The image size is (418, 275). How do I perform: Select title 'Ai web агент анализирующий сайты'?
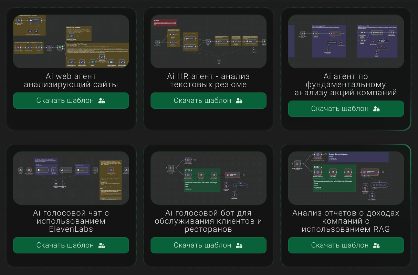click(71, 80)
